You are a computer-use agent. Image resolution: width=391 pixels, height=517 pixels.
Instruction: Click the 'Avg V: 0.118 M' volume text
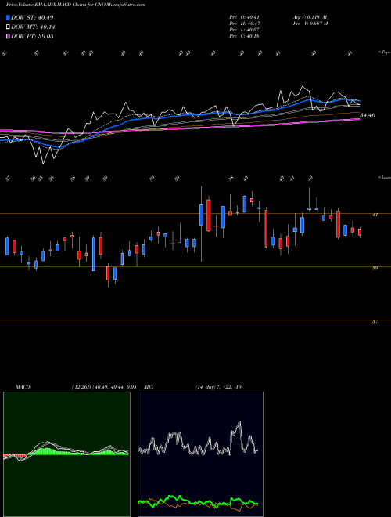(x=310, y=17)
